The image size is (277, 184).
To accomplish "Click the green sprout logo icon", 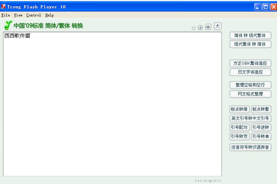I will pos(8,26).
